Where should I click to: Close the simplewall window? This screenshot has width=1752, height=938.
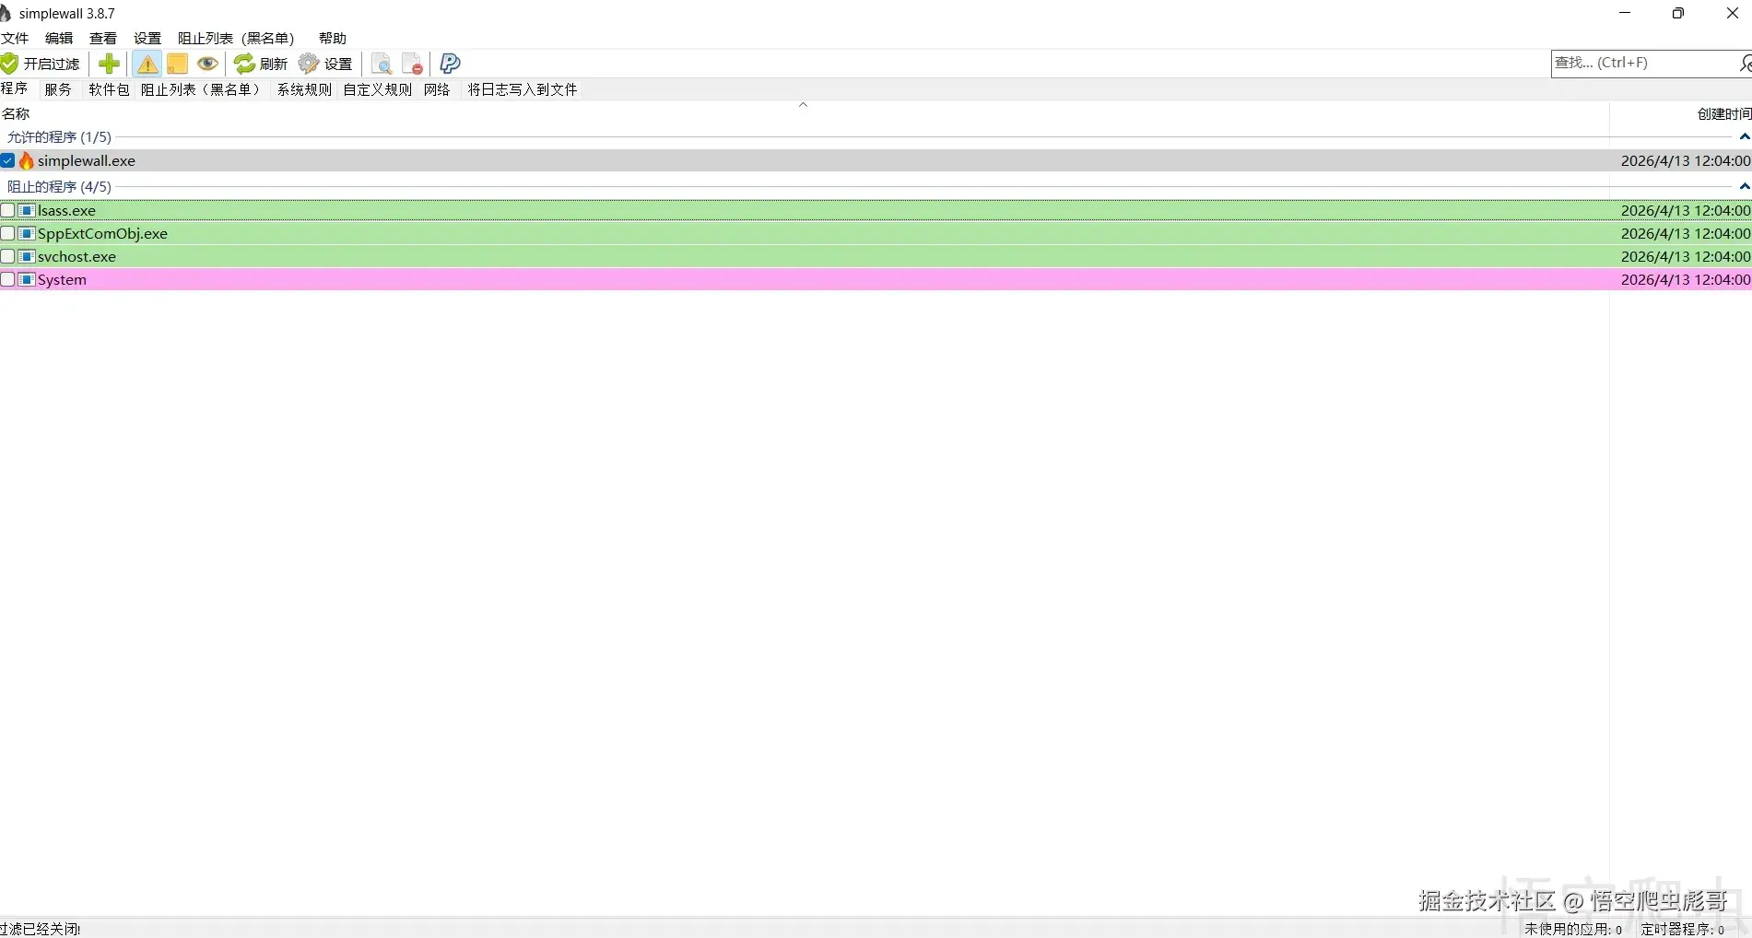point(1732,13)
